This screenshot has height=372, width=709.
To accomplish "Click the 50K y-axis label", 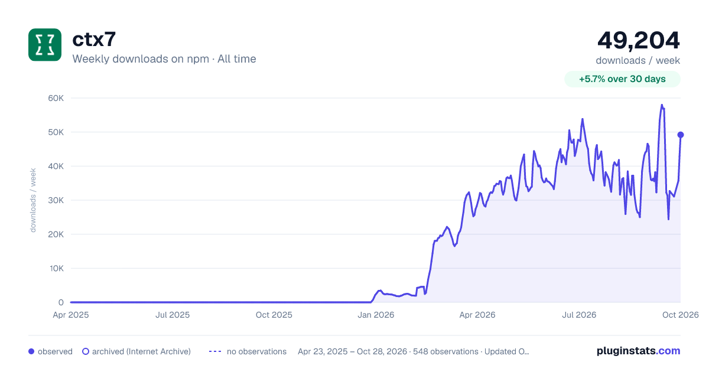I will (x=56, y=132).
